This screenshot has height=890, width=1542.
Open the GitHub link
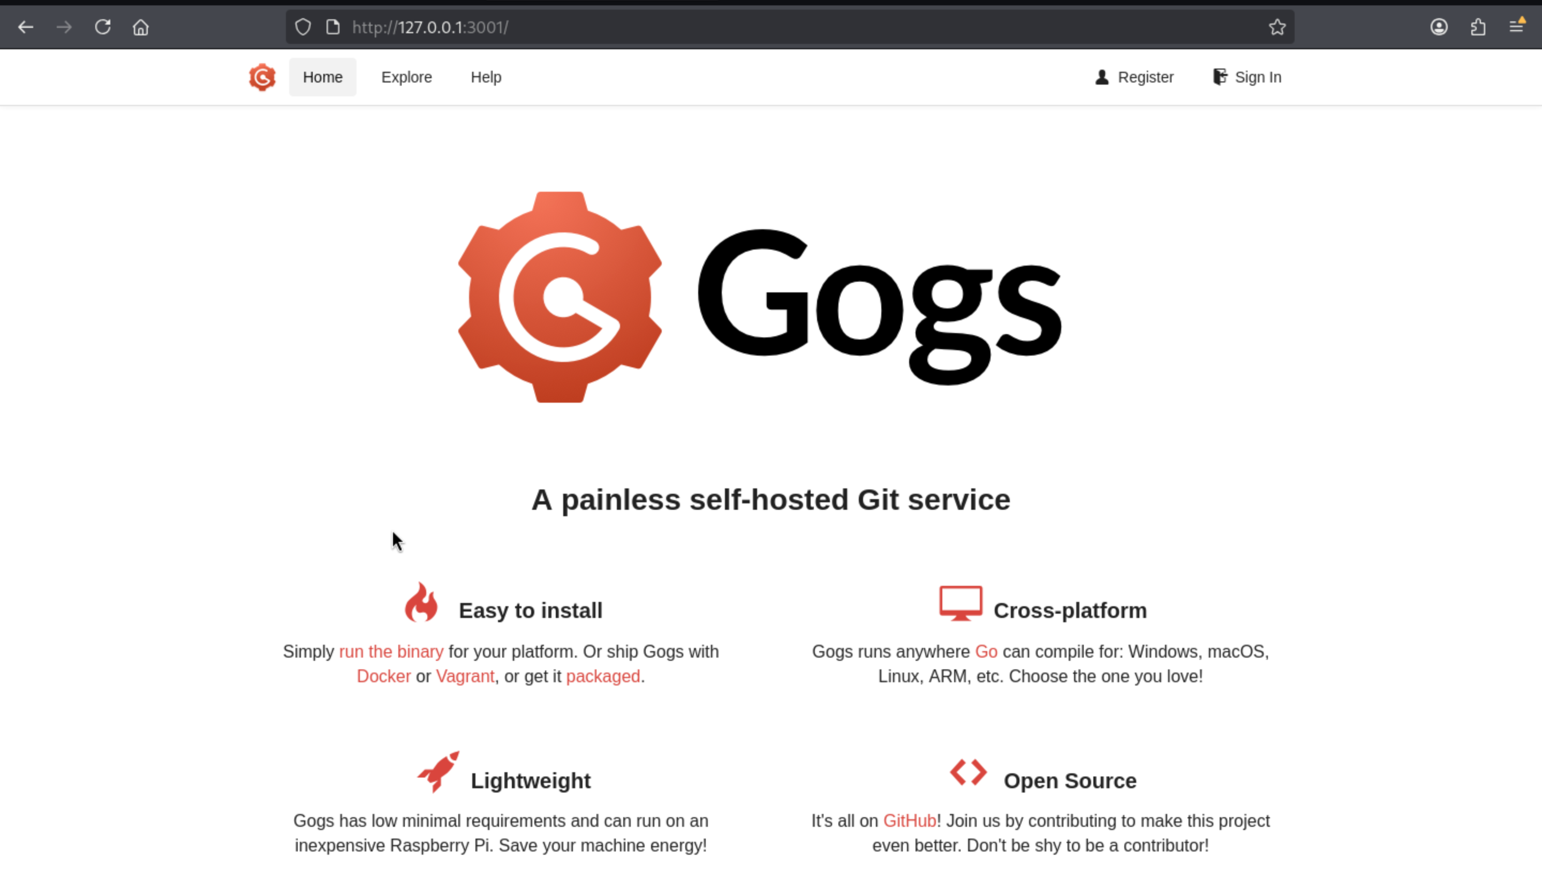[910, 821]
